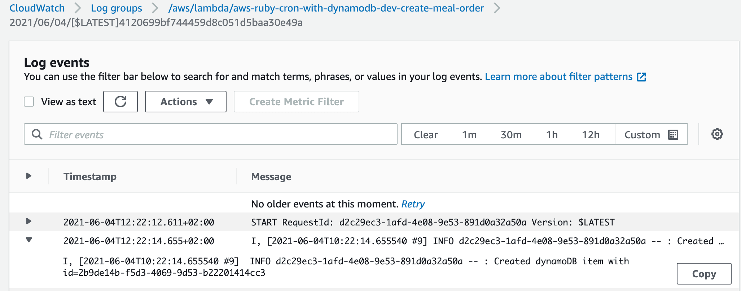Image resolution: width=741 pixels, height=291 pixels.
Task: Click the log stream name 2021/06/04/[$LATEST] text
Action: pos(156,22)
